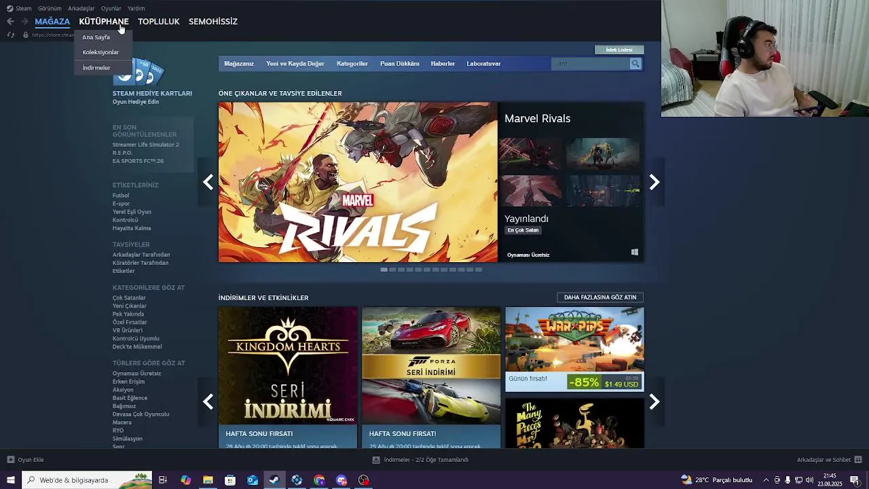Viewport: 869px width, 489px height.
Task: Open the Marvel Rivals featured banner
Action: [x=358, y=182]
